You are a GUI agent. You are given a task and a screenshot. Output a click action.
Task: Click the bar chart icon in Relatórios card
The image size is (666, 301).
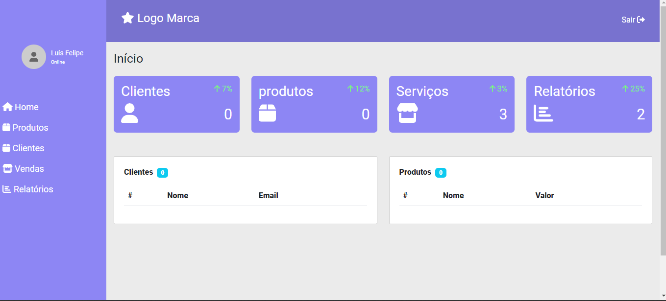tap(543, 113)
